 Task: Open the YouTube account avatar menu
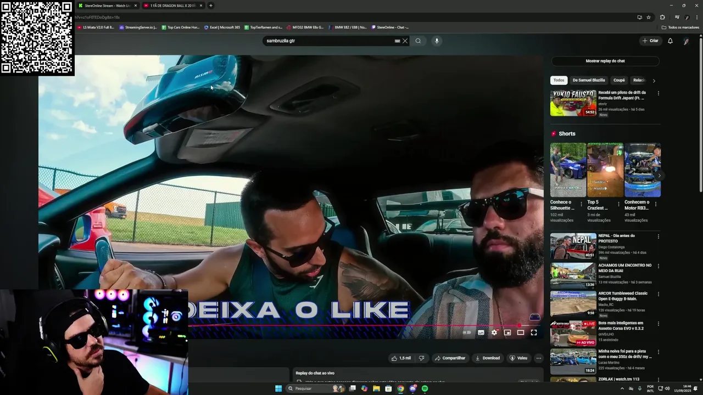tap(686, 41)
